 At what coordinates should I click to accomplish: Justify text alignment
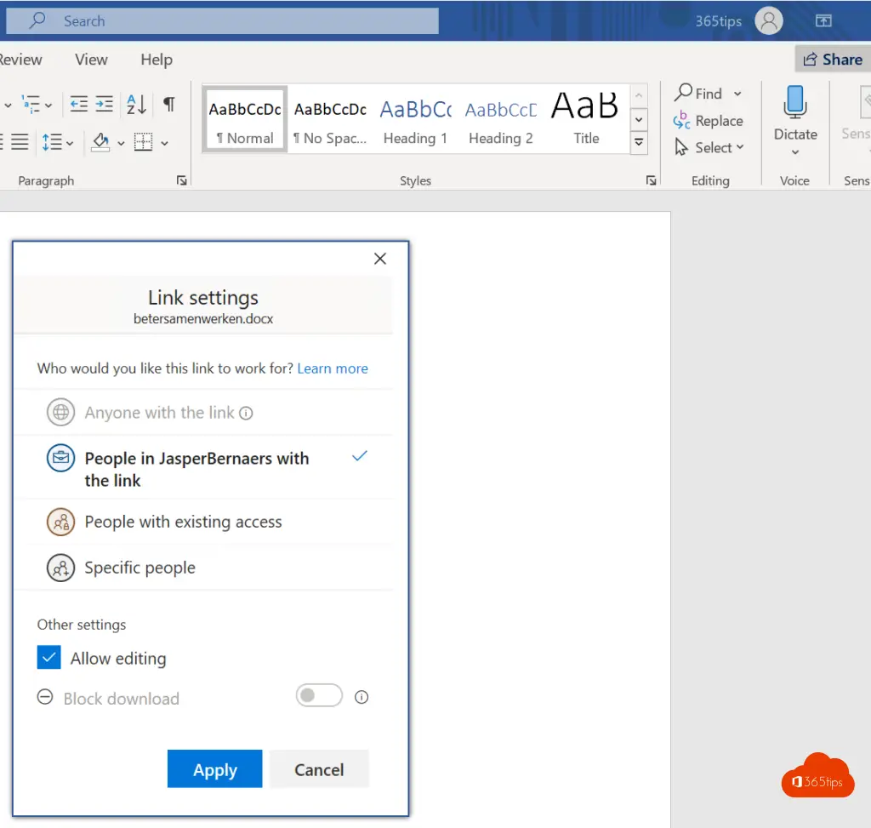tap(20, 142)
